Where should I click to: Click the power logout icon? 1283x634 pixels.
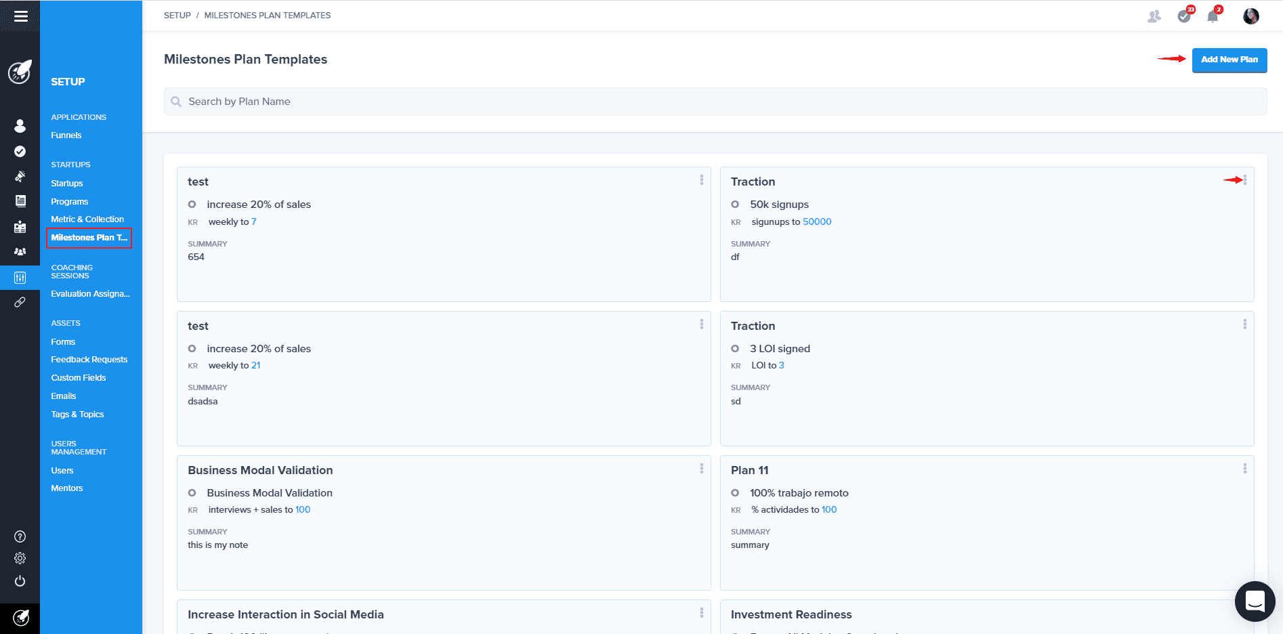click(x=20, y=581)
